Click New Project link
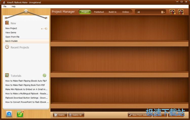The image size is (190, 120). pyautogui.click(x=11, y=28)
